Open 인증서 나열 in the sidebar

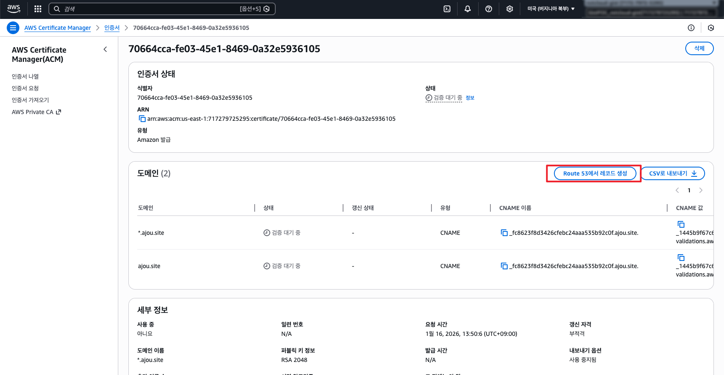point(25,77)
